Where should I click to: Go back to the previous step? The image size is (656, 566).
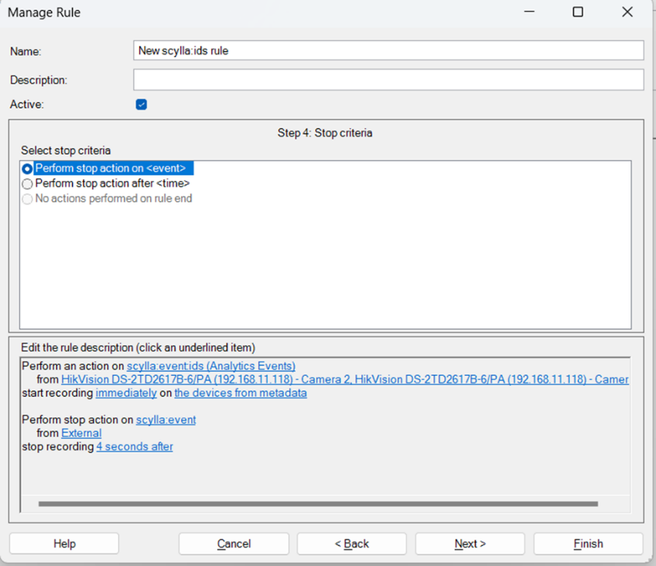(352, 544)
